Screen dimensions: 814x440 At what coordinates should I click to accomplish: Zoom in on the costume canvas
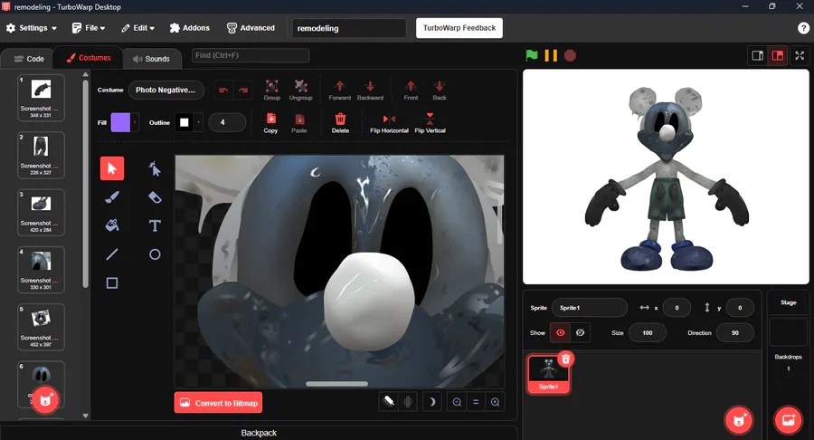496,402
